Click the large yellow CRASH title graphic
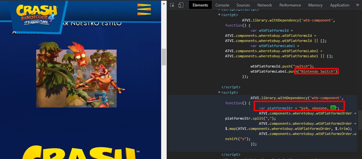Image resolution: width=362 pixels, height=159 pixels. [x=79, y=152]
